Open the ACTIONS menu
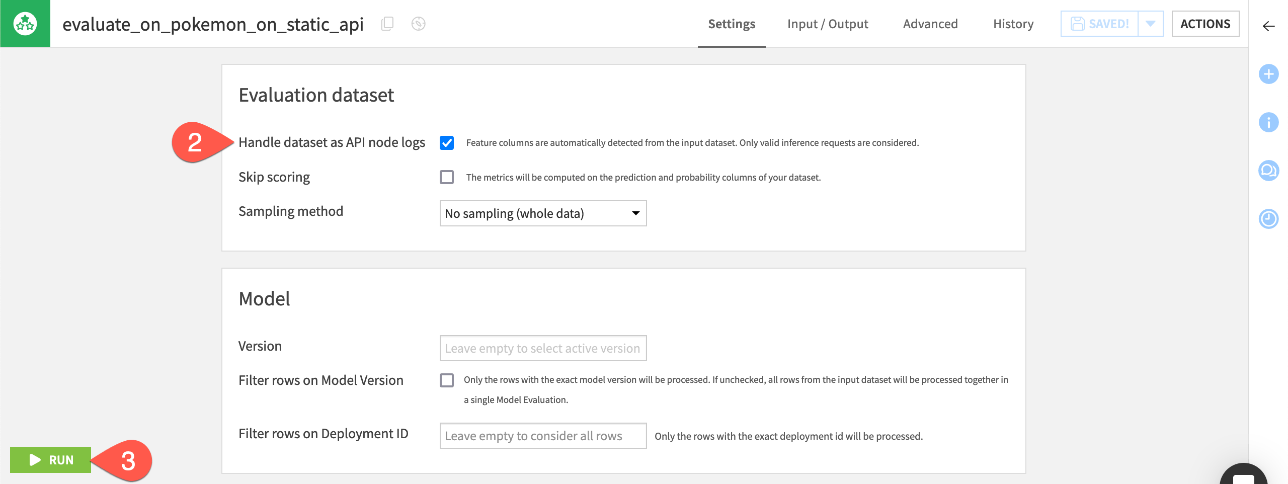Image resolution: width=1288 pixels, height=484 pixels. [x=1206, y=23]
